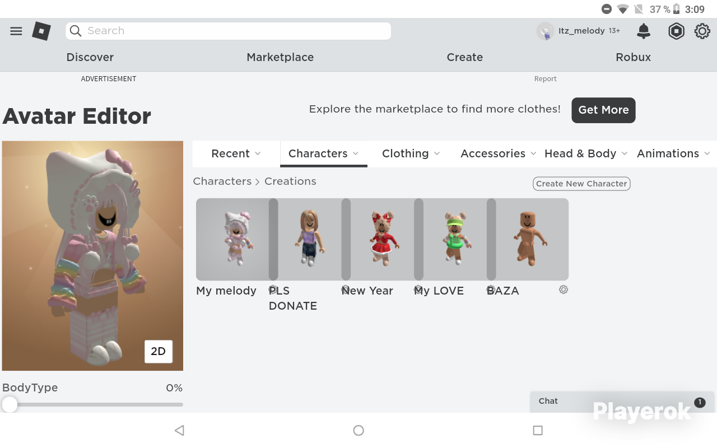Select the PLS DONATE character thumbnail
Viewport: 717px width, 448px height.
coord(310,239)
